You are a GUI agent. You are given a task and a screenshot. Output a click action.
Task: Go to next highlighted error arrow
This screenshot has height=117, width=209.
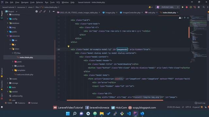tap(188, 18)
